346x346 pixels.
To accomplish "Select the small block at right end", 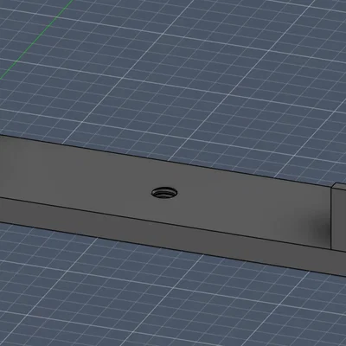I will pos(339,216).
